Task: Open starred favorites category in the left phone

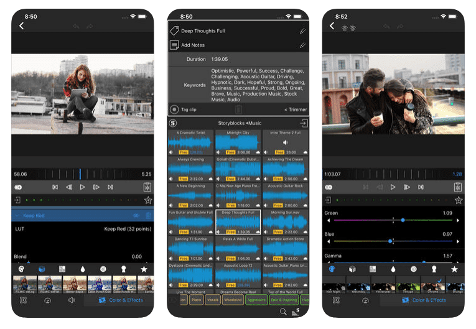Action: tap(144, 269)
